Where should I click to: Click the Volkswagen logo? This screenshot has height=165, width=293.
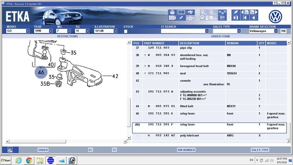pyautogui.click(x=275, y=16)
